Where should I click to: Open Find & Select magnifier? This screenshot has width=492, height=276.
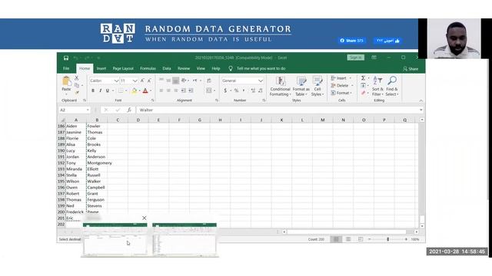pyautogui.click(x=392, y=87)
